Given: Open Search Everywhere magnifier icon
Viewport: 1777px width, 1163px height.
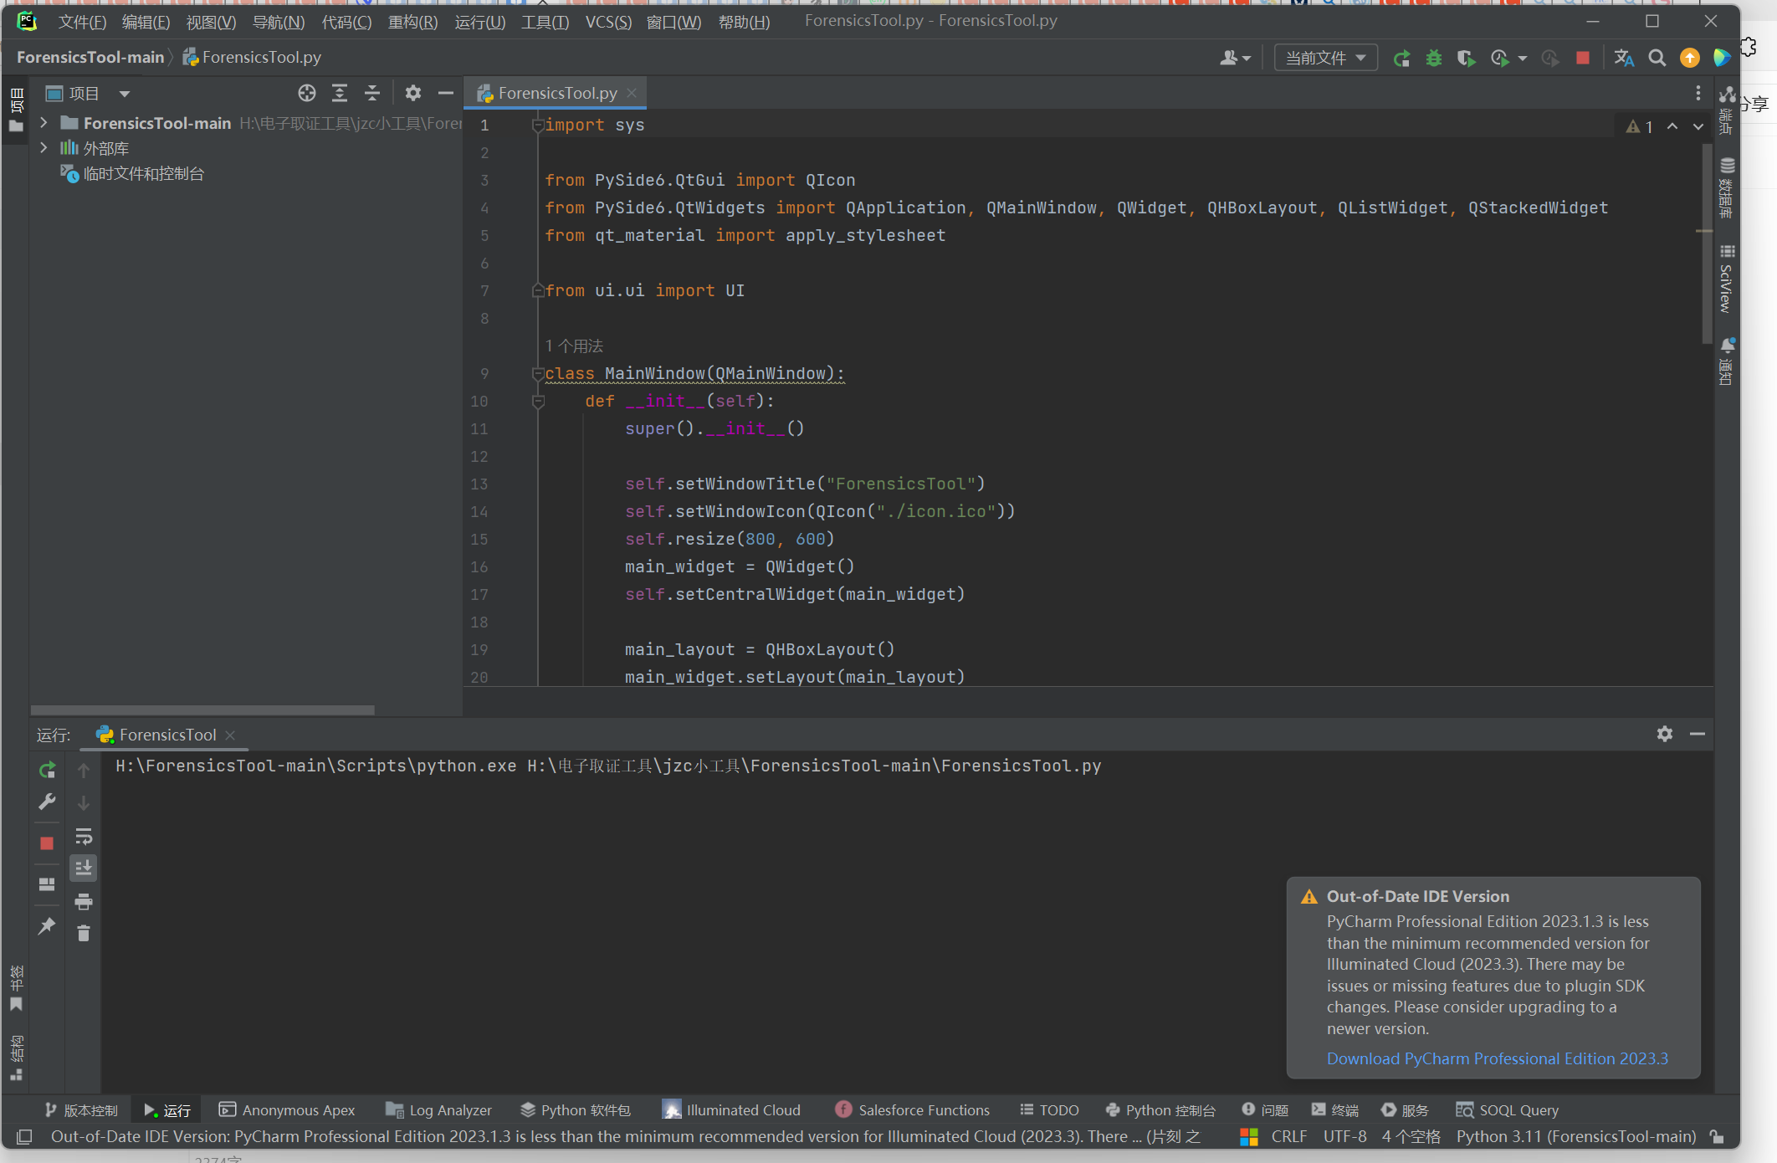Looking at the screenshot, I should [x=1657, y=58].
